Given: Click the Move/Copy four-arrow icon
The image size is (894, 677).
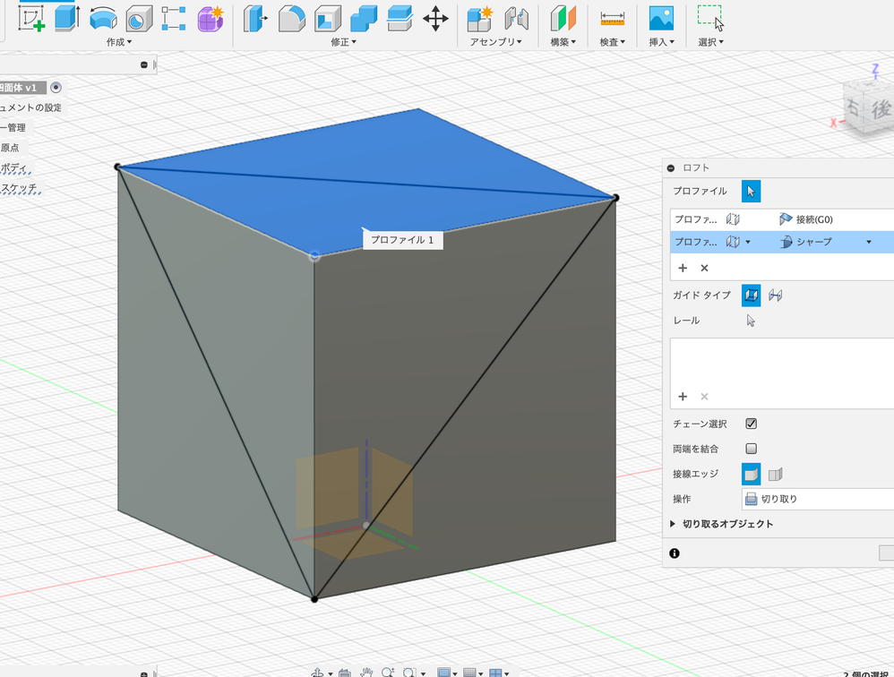Looking at the screenshot, I should tap(435, 18).
